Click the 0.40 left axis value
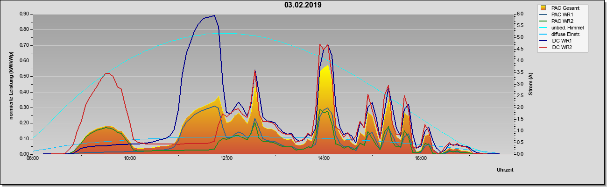The image size is (607, 187). (x=24, y=92)
